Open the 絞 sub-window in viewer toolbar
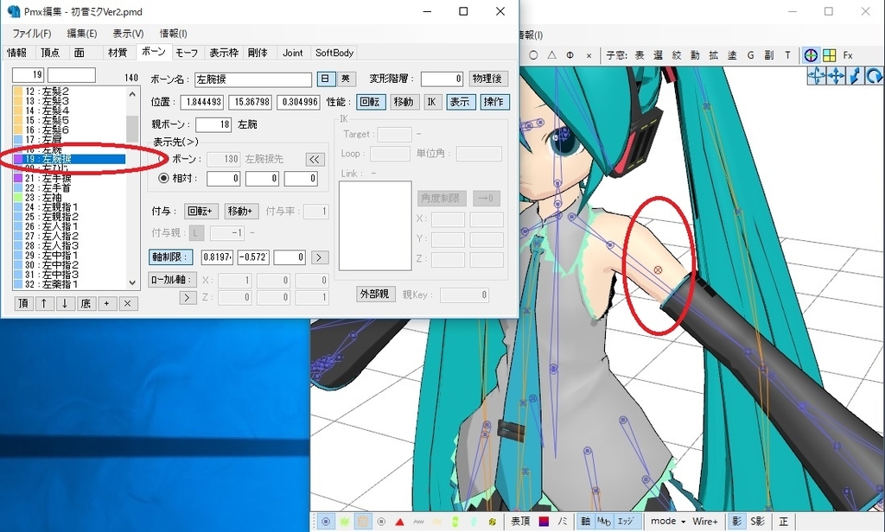This screenshot has width=885, height=532. 677,55
